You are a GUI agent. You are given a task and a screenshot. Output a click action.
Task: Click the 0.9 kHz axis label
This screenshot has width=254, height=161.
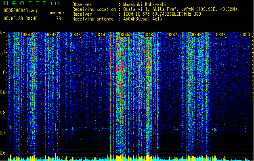pos(3,93)
